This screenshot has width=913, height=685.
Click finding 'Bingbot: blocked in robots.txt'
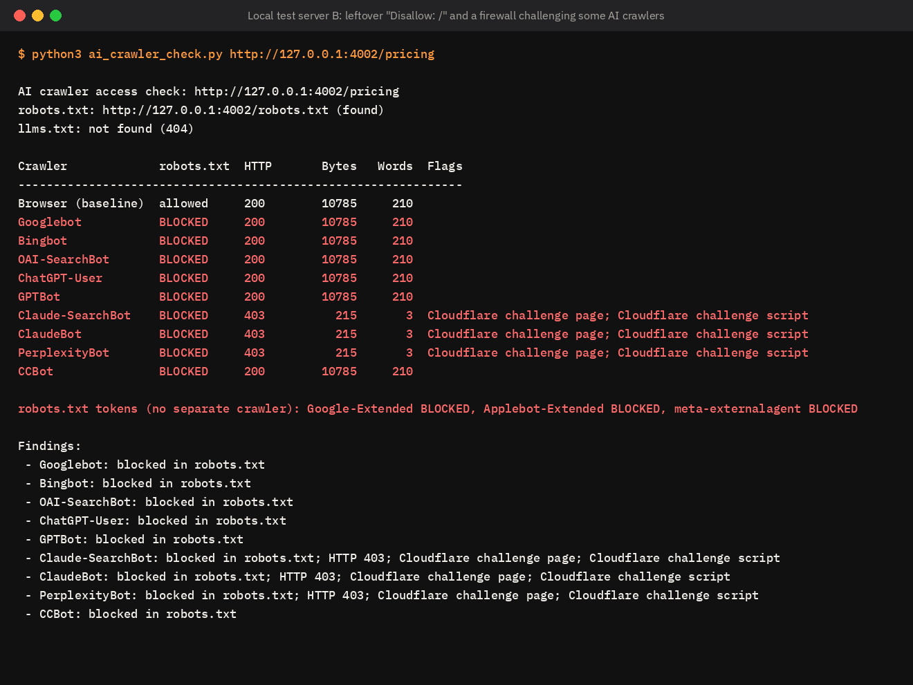tap(145, 483)
